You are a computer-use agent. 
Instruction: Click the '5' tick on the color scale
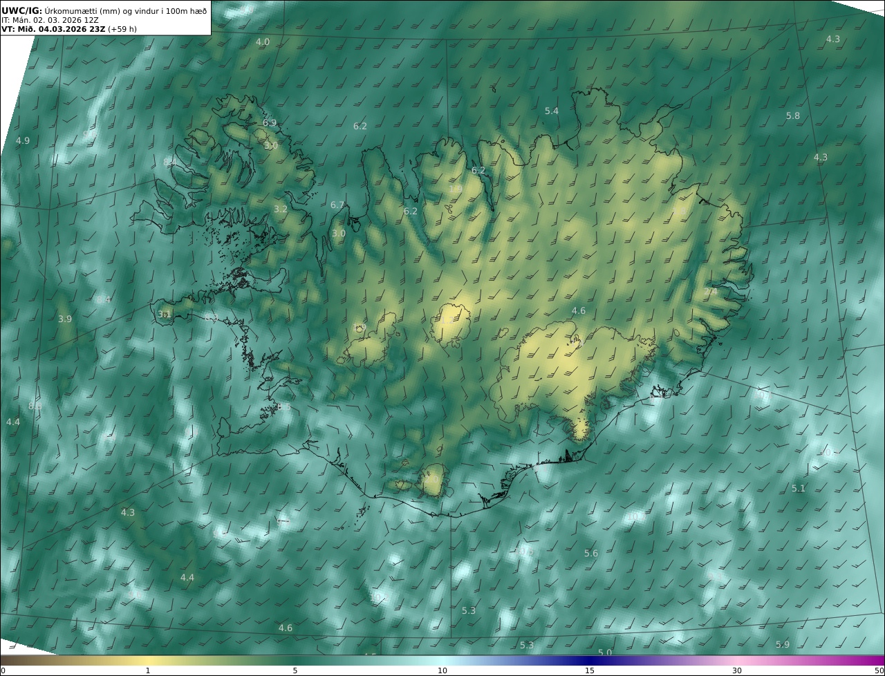click(x=295, y=670)
